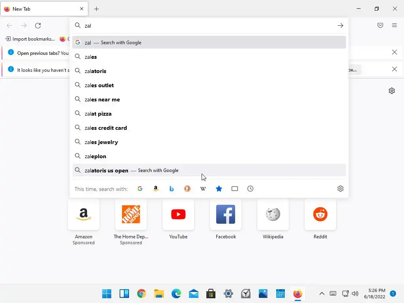Search this time with Google icon
The width and height of the screenshot is (404, 303).
[x=140, y=189]
